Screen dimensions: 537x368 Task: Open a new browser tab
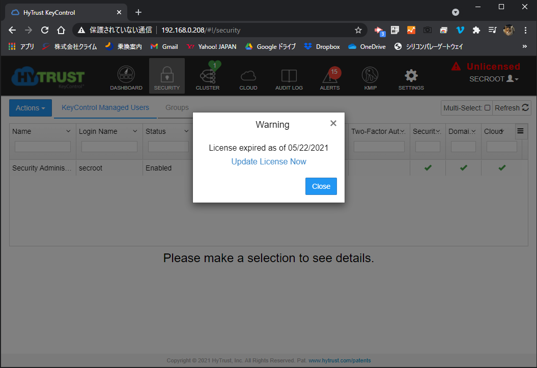[x=138, y=12]
